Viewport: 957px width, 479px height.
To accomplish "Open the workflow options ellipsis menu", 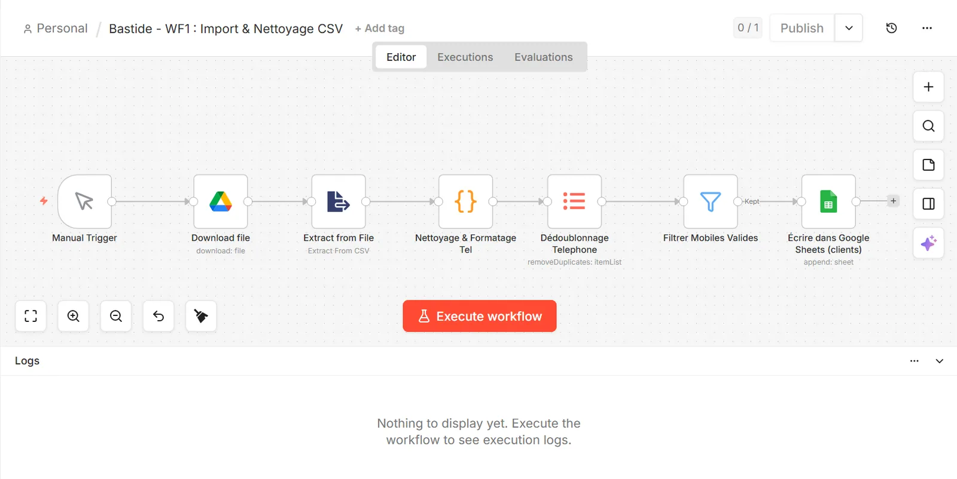I will [x=927, y=28].
